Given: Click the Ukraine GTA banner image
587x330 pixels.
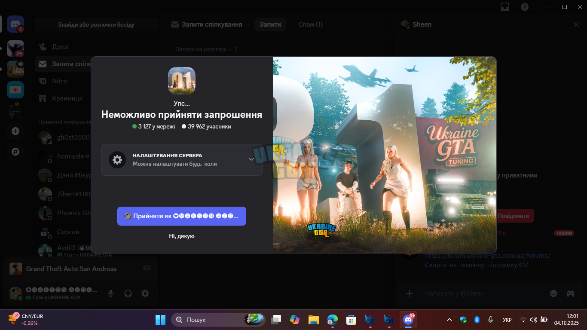Looking at the screenshot, I should point(385,155).
